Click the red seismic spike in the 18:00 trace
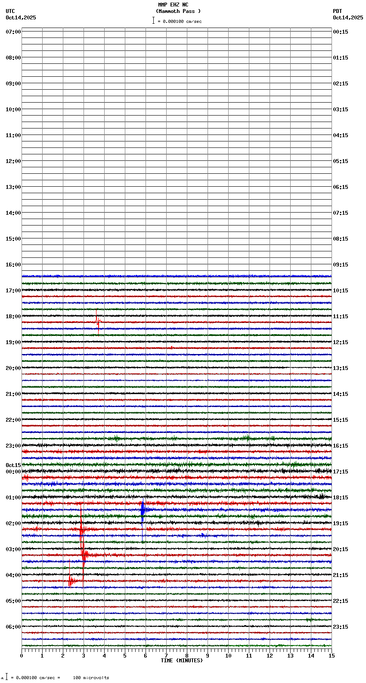The image size is (366, 683). click(x=98, y=322)
